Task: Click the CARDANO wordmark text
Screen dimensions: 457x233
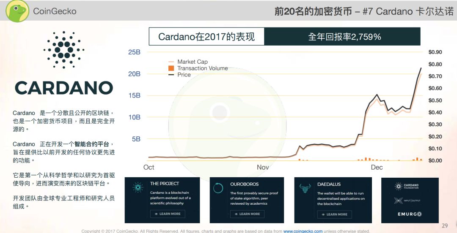Action: point(64,88)
